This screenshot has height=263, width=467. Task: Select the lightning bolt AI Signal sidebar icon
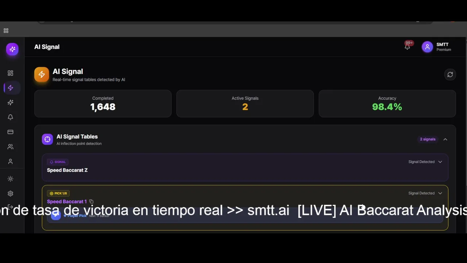(10, 88)
